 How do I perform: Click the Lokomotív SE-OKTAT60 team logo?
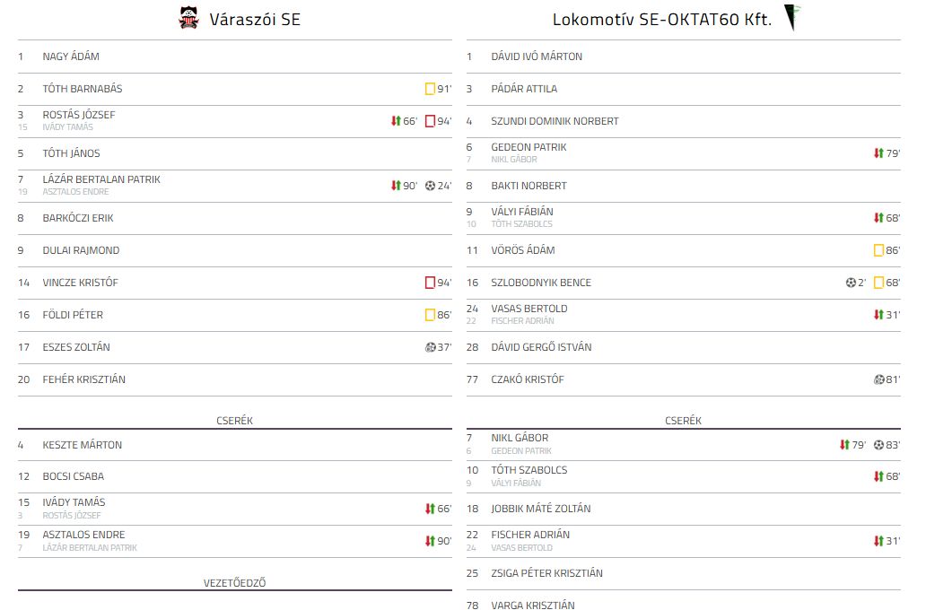tap(791, 18)
